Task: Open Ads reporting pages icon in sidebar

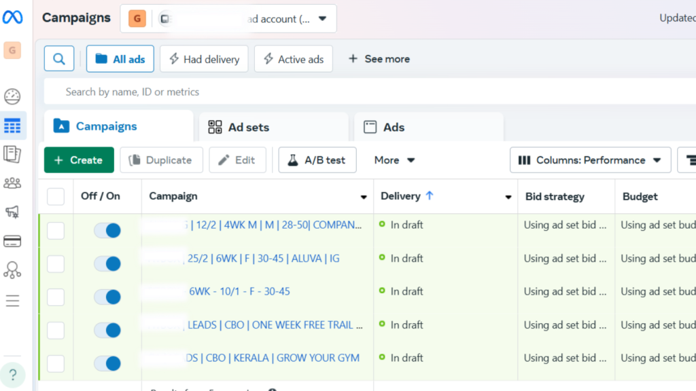Action: (12, 154)
